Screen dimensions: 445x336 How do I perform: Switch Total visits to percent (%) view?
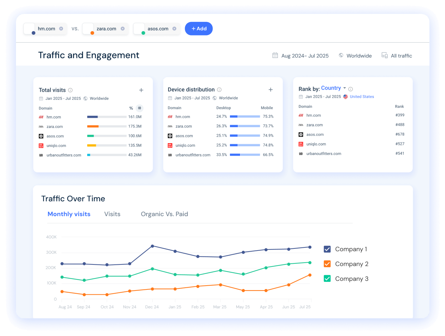131,108
